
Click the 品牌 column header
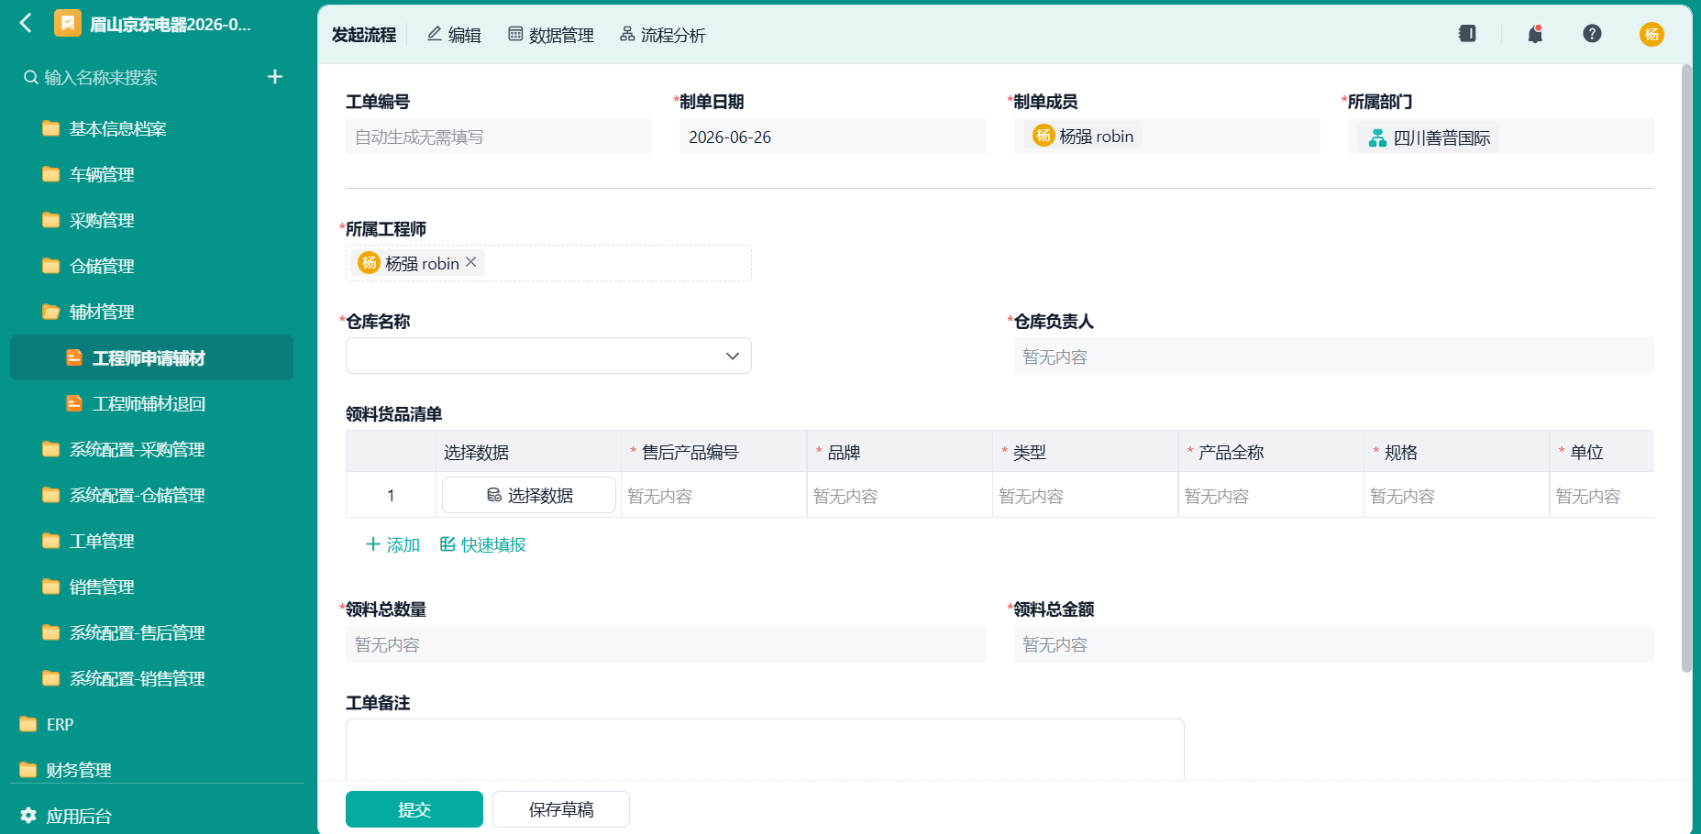[x=900, y=452]
